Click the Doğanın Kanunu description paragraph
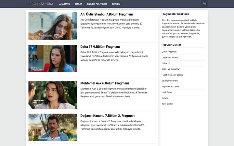This screenshot has width=234, height=146. pyautogui.click(x=112, y=125)
